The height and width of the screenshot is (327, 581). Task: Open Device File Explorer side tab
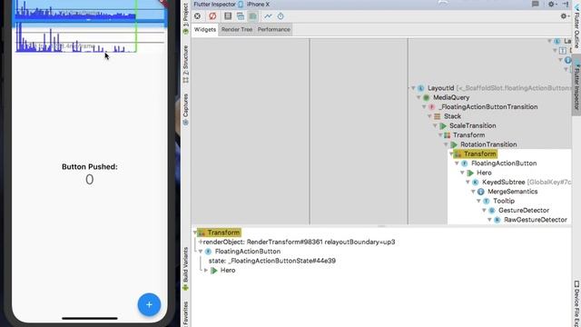tap(577, 304)
